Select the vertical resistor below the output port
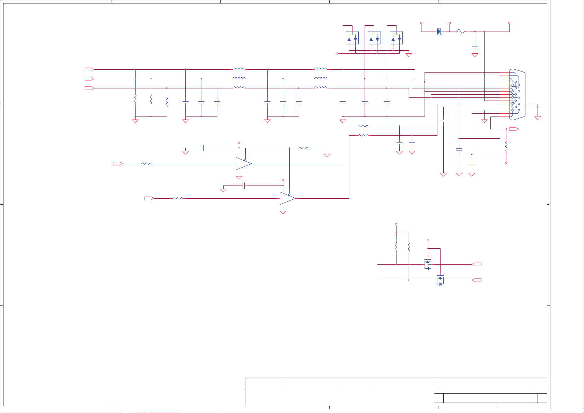This screenshot has width=584, height=413. [506, 146]
